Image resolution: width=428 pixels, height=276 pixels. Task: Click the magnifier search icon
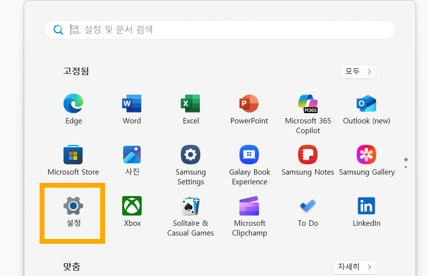point(58,29)
